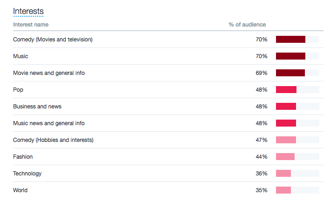Screen dimensions: 331x208
Task: Select Comedy (Hobbies and interests) label
Action: (x=53, y=140)
